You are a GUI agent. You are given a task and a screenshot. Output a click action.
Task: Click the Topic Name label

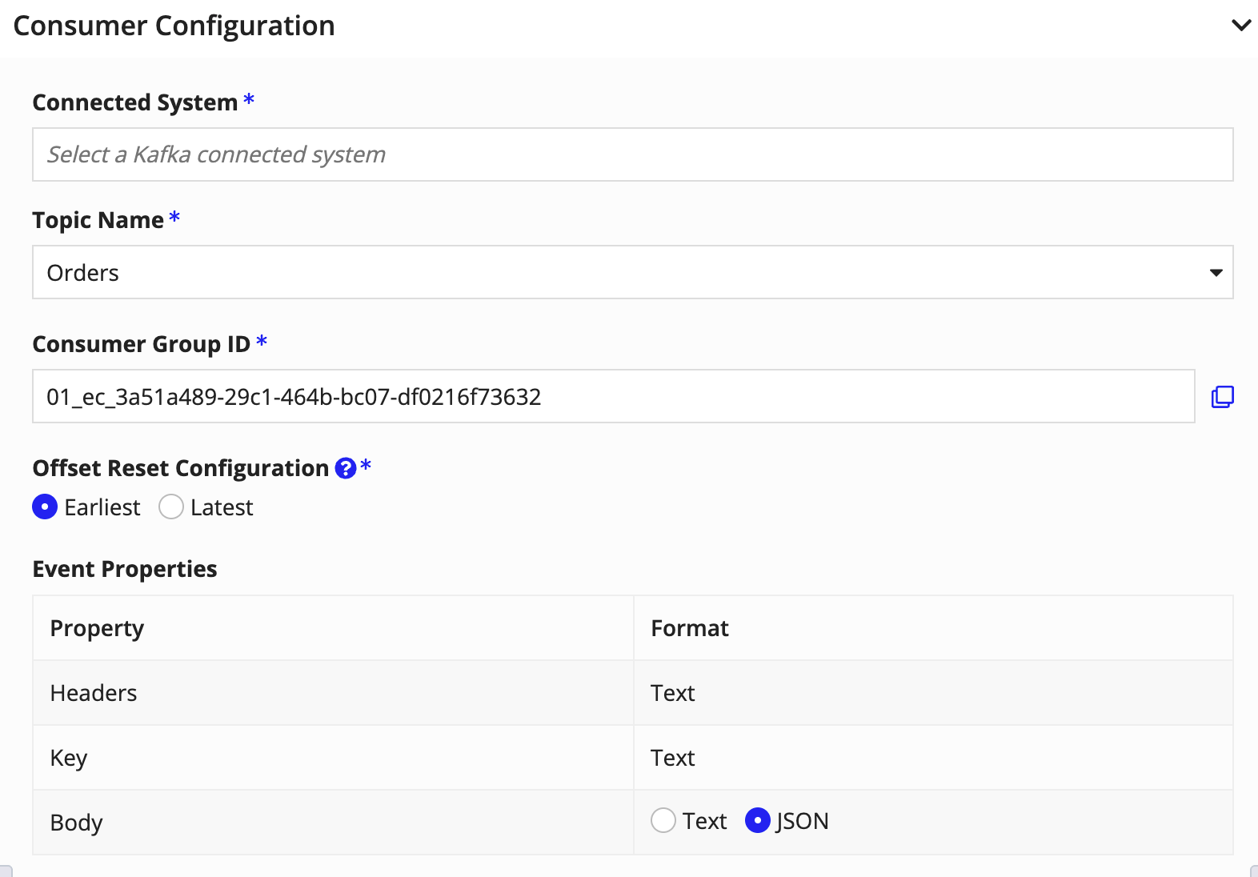click(x=98, y=220)
